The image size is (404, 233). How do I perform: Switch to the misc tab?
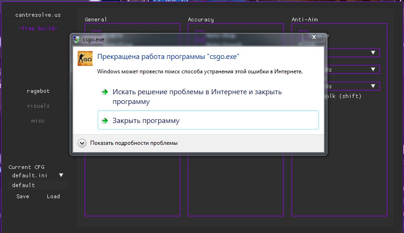coord(38,121)
